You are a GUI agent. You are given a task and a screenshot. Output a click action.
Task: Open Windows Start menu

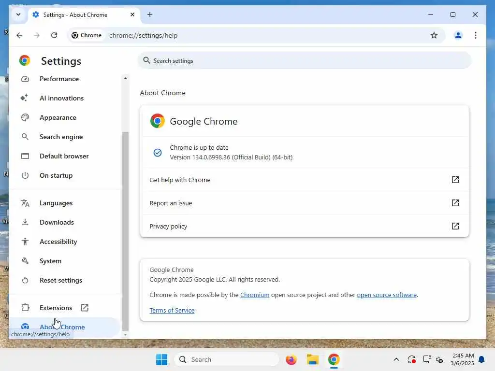(161, 359)
